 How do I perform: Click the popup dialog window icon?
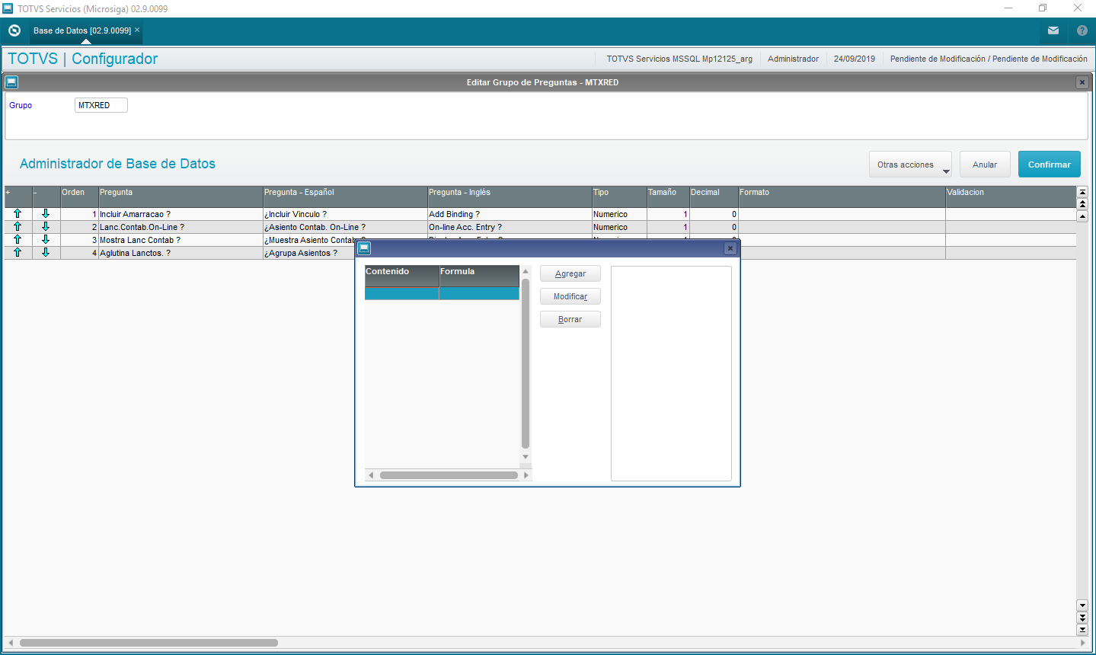coord(364,248)
